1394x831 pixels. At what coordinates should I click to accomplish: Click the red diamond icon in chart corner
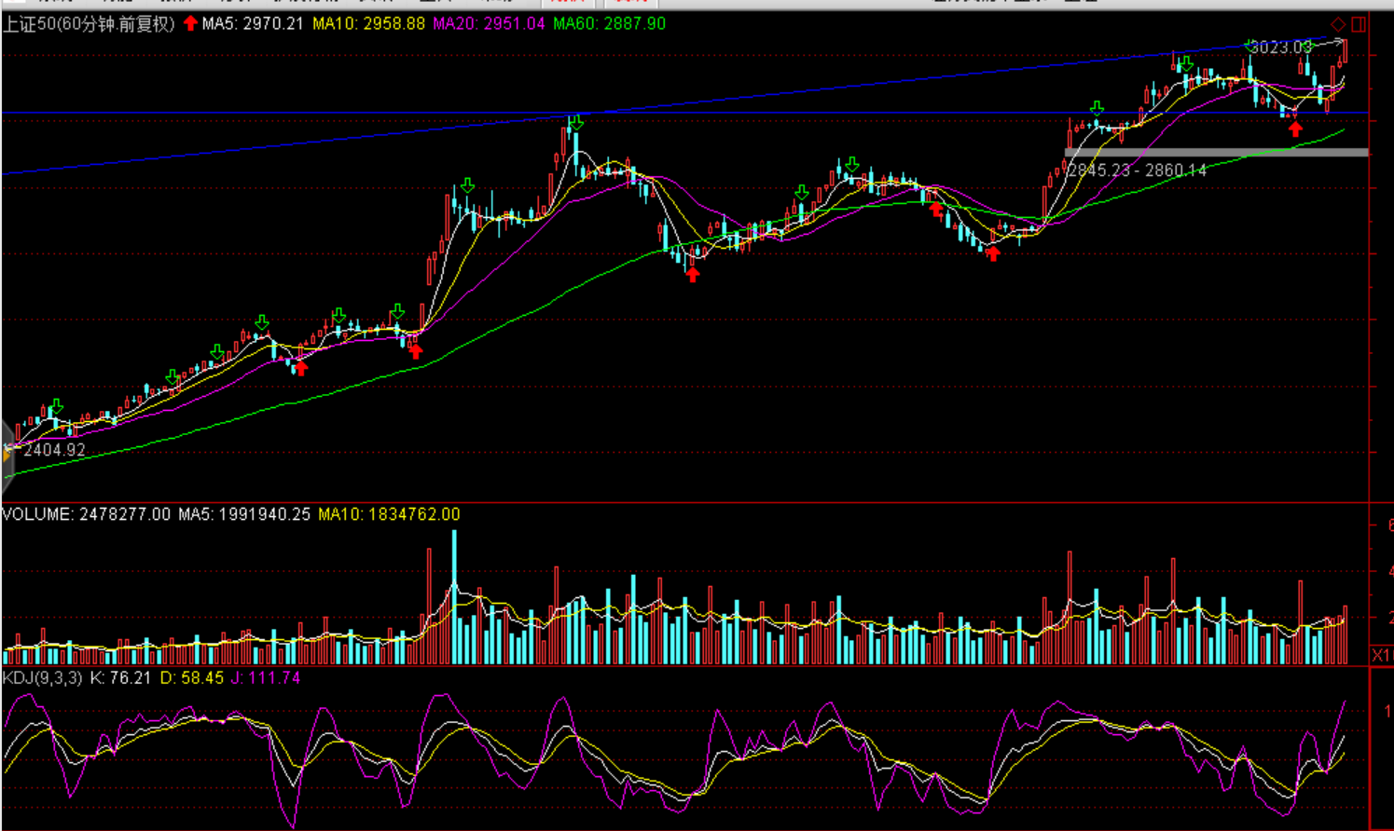coord(1338,24)
